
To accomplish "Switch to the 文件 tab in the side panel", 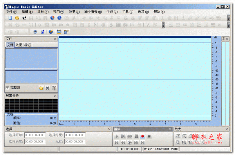I will pyautogui.click(x=10, y=45).
